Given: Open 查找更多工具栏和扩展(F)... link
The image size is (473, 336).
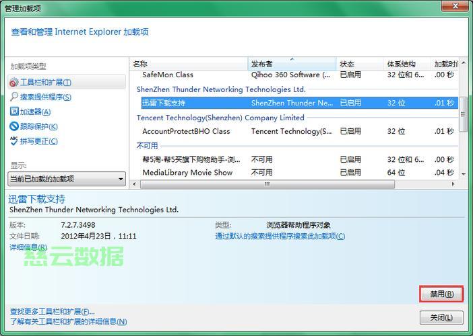Looking at the screenshot, I should point(52,312).
